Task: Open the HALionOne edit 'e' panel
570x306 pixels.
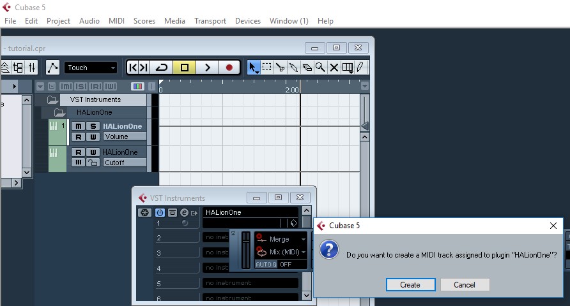Action: (x=184, y=213)
